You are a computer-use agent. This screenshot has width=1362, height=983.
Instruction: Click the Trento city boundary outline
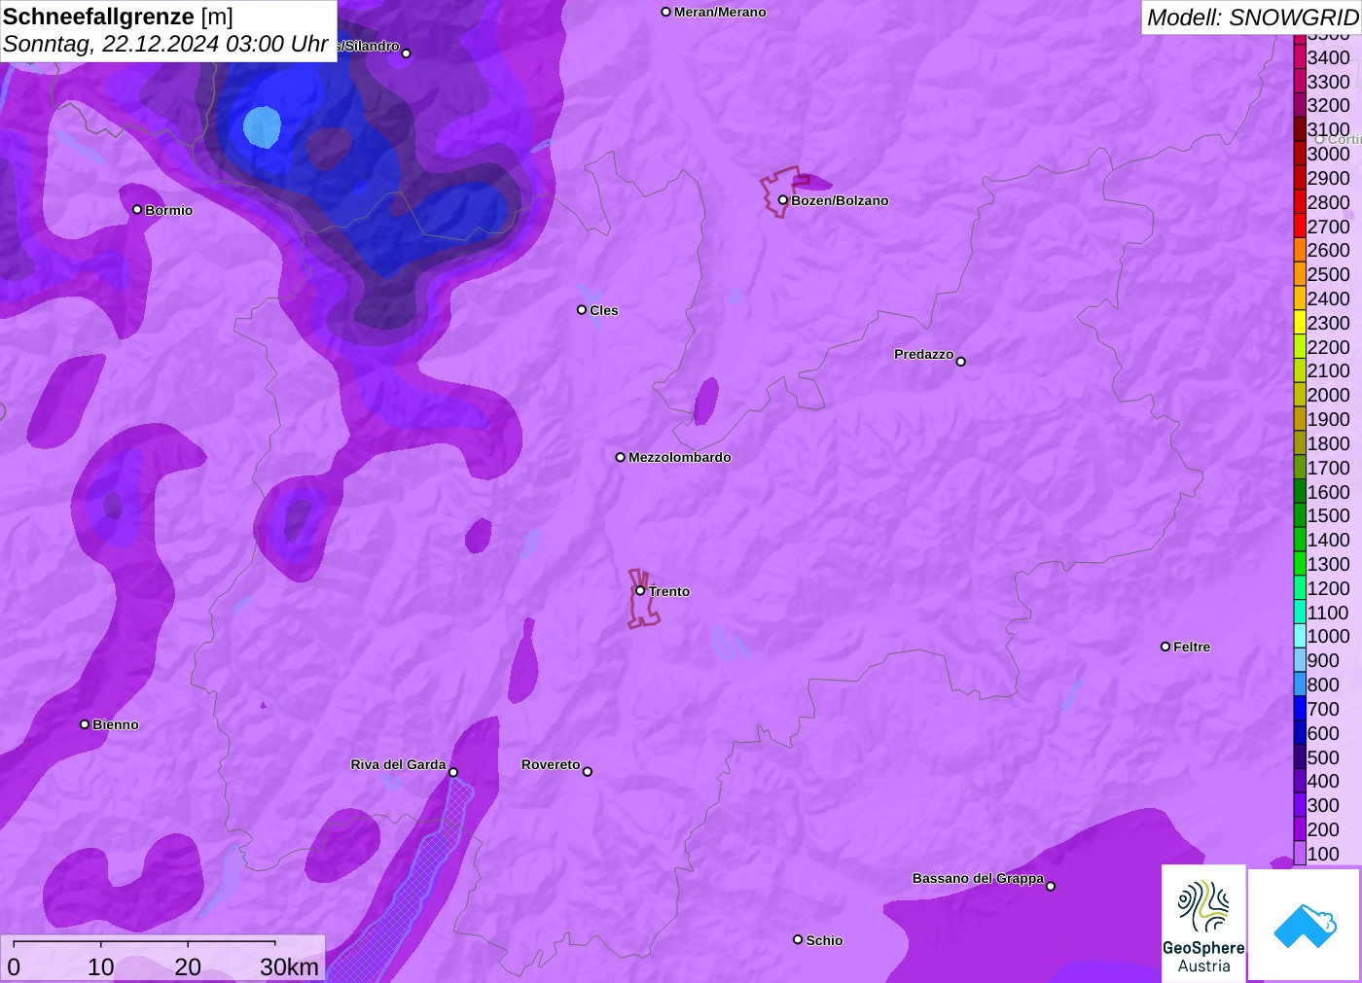642,599
